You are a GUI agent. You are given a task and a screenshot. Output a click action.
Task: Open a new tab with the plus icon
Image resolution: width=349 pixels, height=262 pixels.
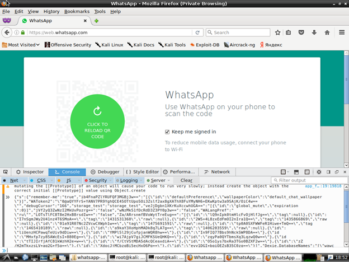coord(96,21)
